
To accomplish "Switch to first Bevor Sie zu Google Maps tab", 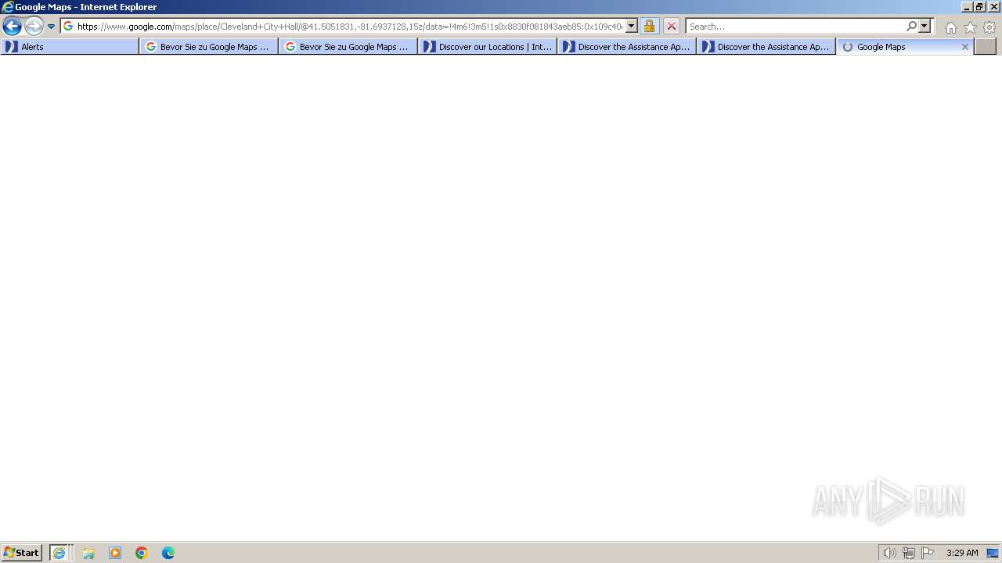I will coord(209,47).
